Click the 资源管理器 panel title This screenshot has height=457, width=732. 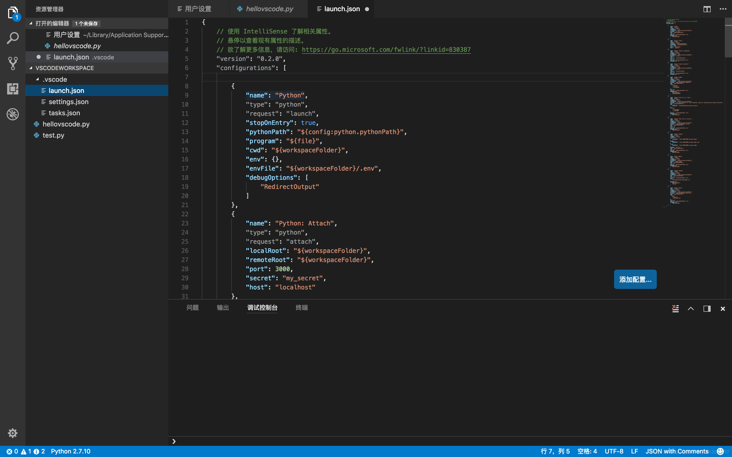pyautogui.click(x=49, y=9)
